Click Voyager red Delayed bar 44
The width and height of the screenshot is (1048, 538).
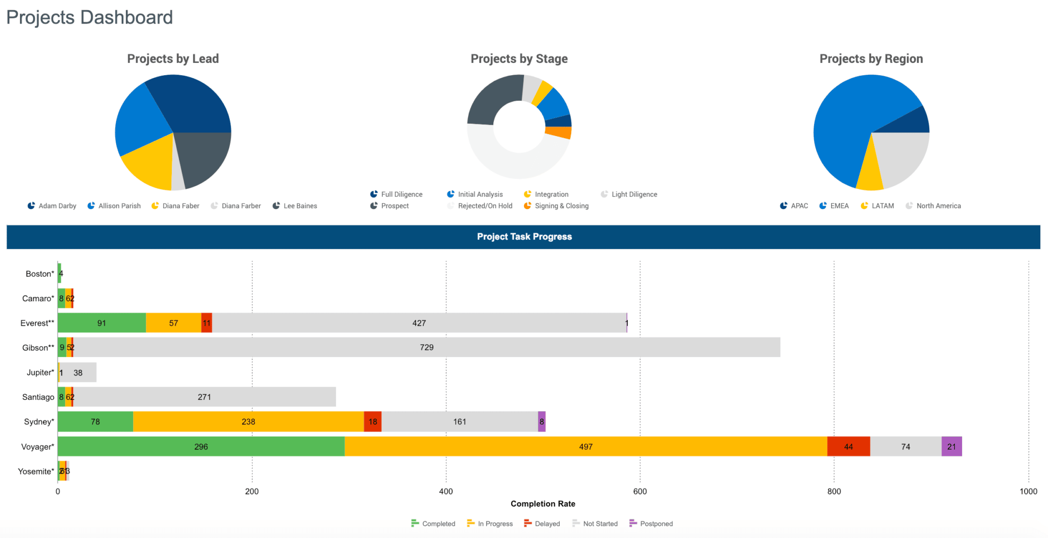[848, 446]
